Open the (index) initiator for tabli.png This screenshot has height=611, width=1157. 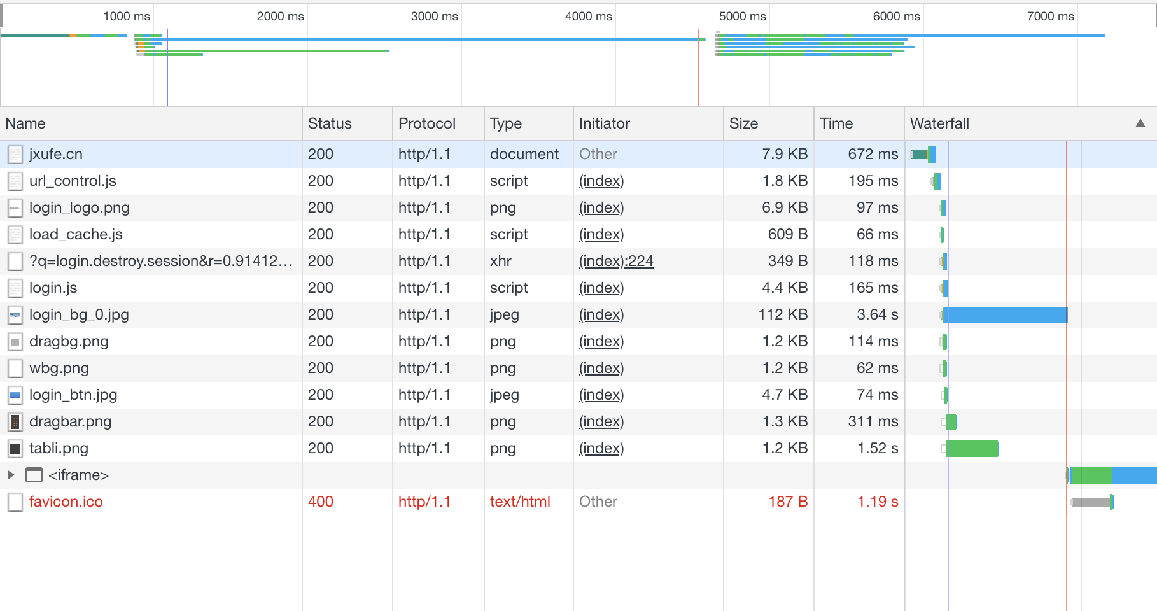pos(601,449)
